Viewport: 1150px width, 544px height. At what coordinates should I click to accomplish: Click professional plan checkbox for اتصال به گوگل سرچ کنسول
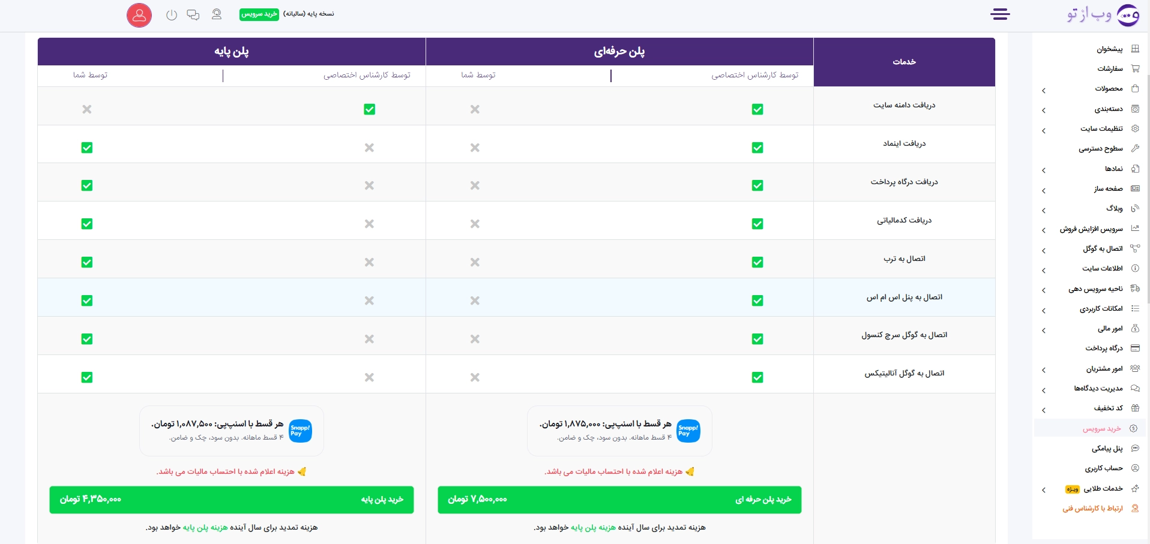pos(757,339)
